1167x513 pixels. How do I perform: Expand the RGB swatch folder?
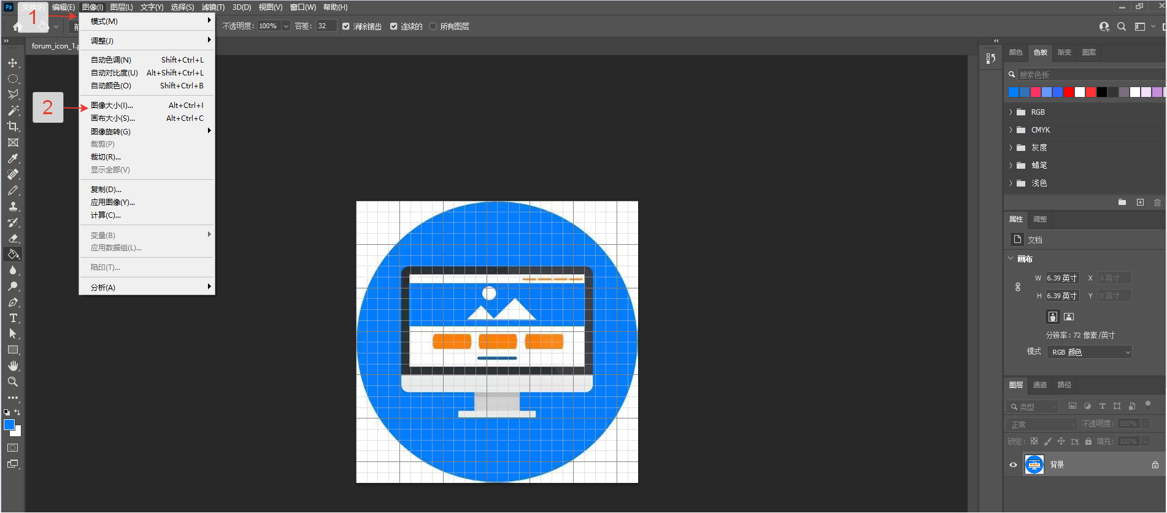tap(1011, 112)
